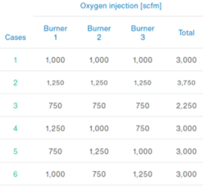Select case number 6 cell
203x186 pixels.
pyautogui.click(x=15, y=174)
